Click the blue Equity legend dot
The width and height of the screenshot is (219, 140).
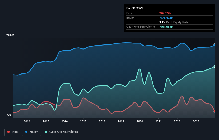(26, 132)
